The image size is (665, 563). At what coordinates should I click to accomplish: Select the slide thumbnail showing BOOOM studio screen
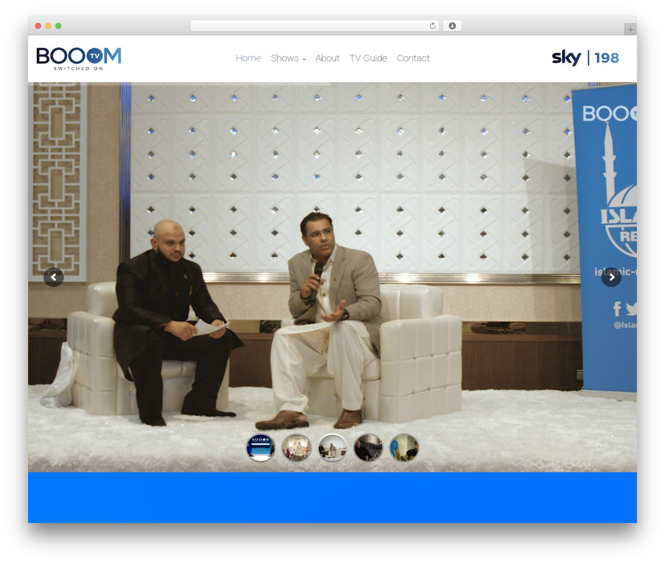tap(260, 448)
